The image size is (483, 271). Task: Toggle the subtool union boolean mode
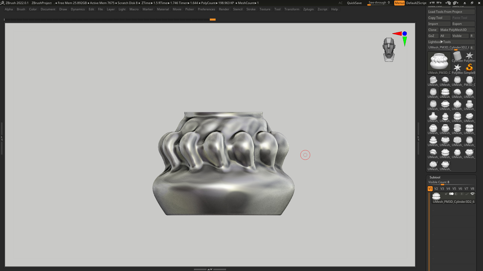451,194
